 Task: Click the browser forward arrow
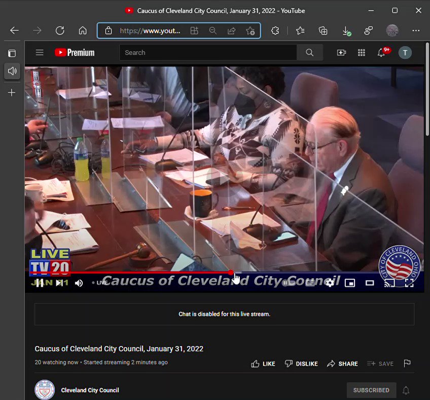(x=37, y=30)
